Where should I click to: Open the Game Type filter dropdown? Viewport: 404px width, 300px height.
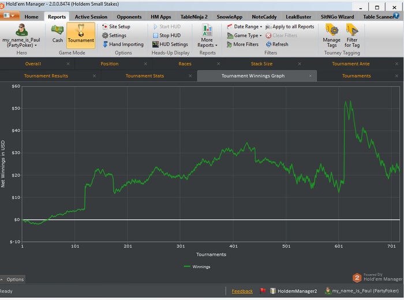tap(244, 36)
